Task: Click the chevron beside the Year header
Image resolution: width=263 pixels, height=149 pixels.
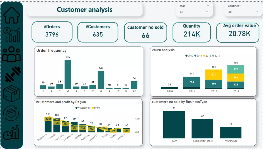Action: point(208,6)
